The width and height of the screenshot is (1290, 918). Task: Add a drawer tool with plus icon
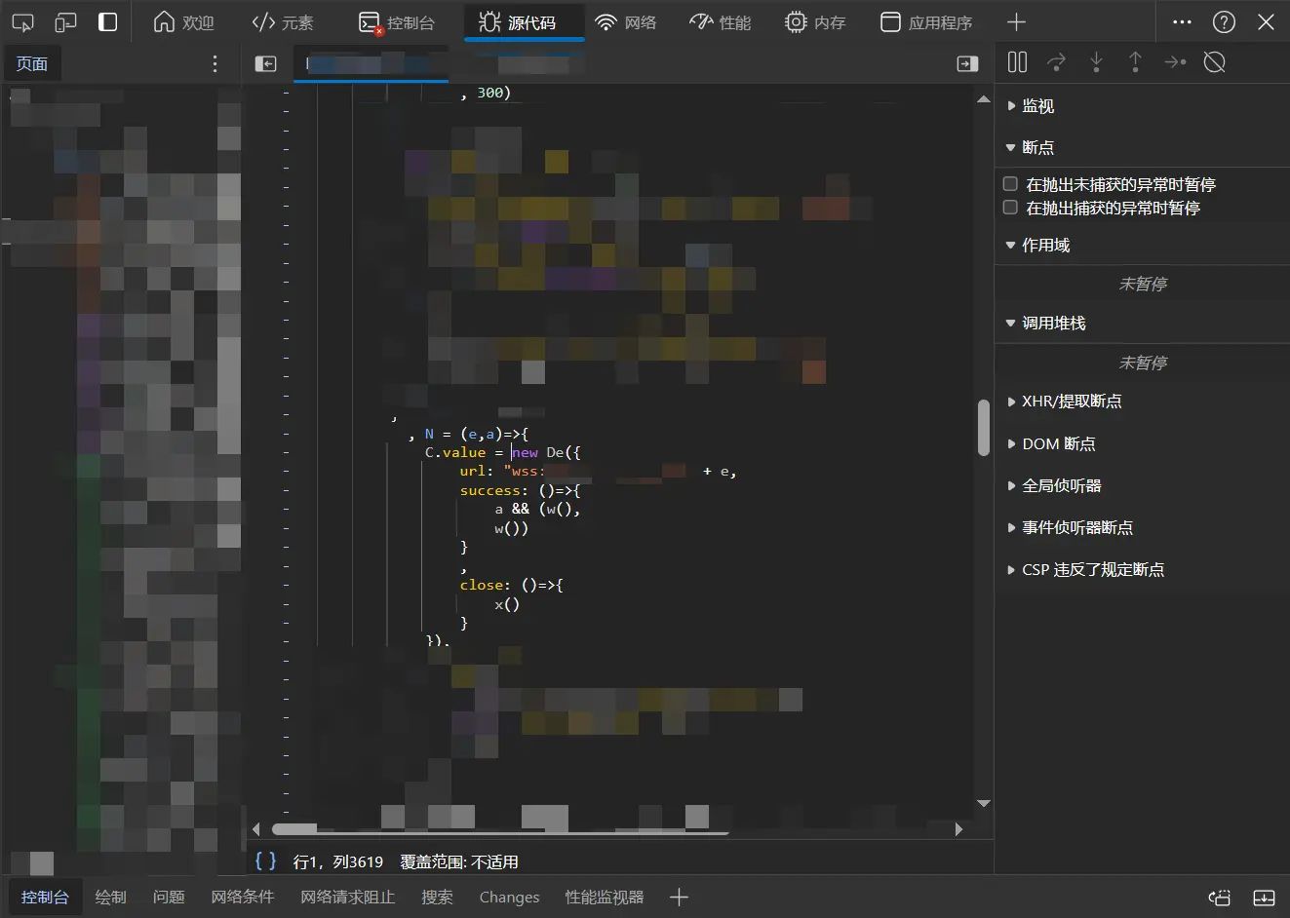coord(680,898)
